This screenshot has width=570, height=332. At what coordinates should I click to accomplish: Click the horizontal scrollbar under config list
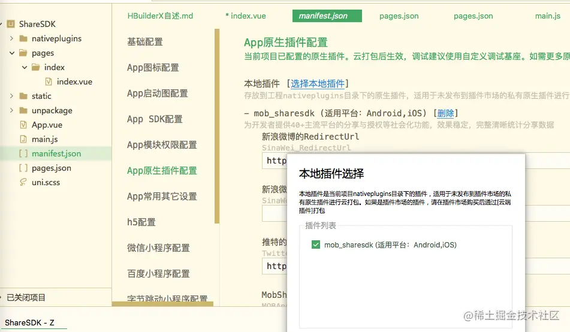click(162, 304)
